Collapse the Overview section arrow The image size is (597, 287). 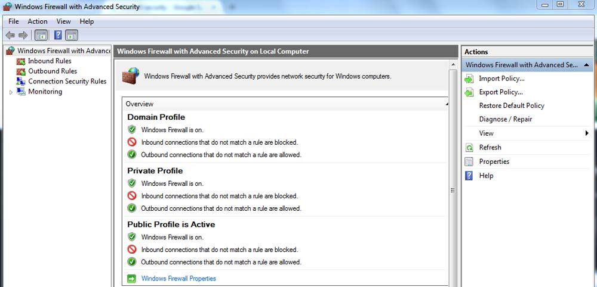coord(447,104)
